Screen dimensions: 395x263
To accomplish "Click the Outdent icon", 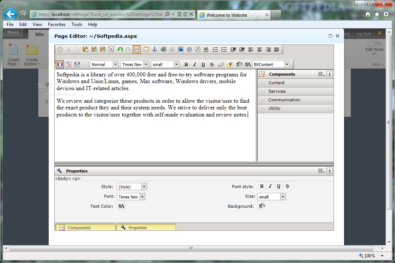I will tap(233, 49).
